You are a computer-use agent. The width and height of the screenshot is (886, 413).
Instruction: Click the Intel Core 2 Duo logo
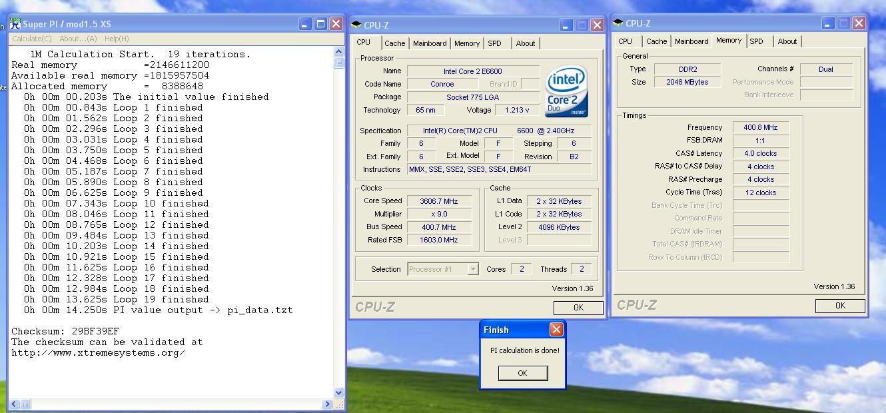(x=566, y=91)
